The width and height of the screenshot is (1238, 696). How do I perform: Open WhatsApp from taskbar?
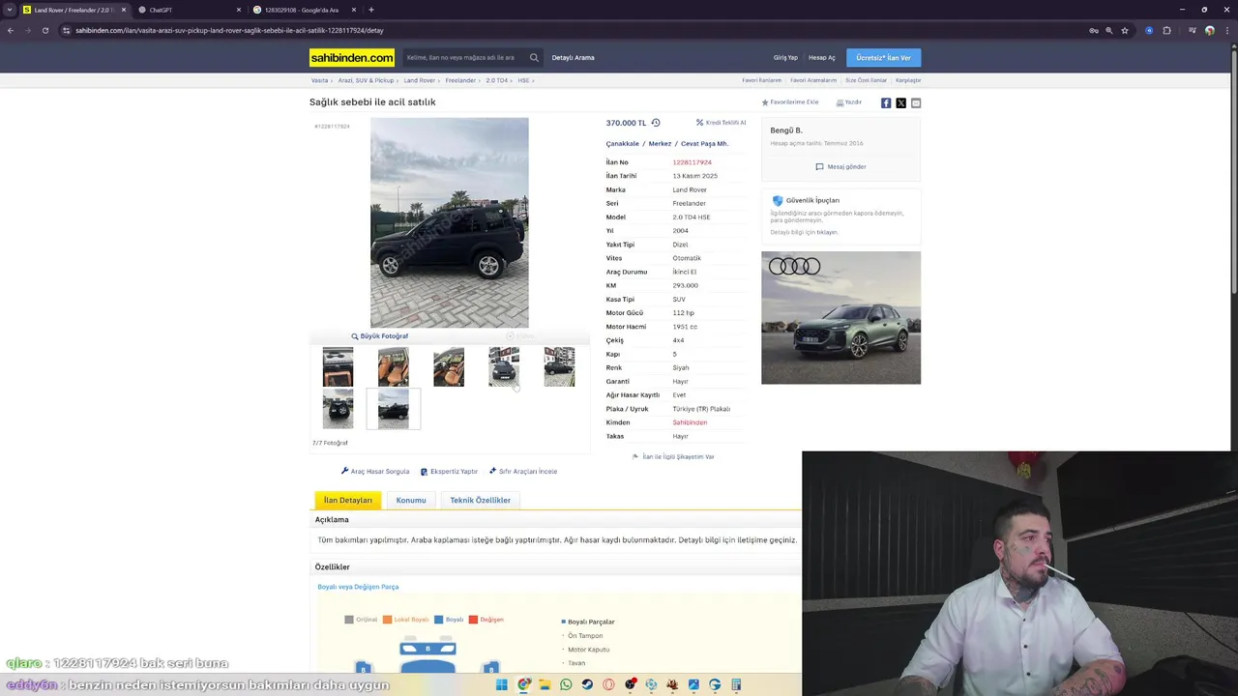click(x=566, y=684)
